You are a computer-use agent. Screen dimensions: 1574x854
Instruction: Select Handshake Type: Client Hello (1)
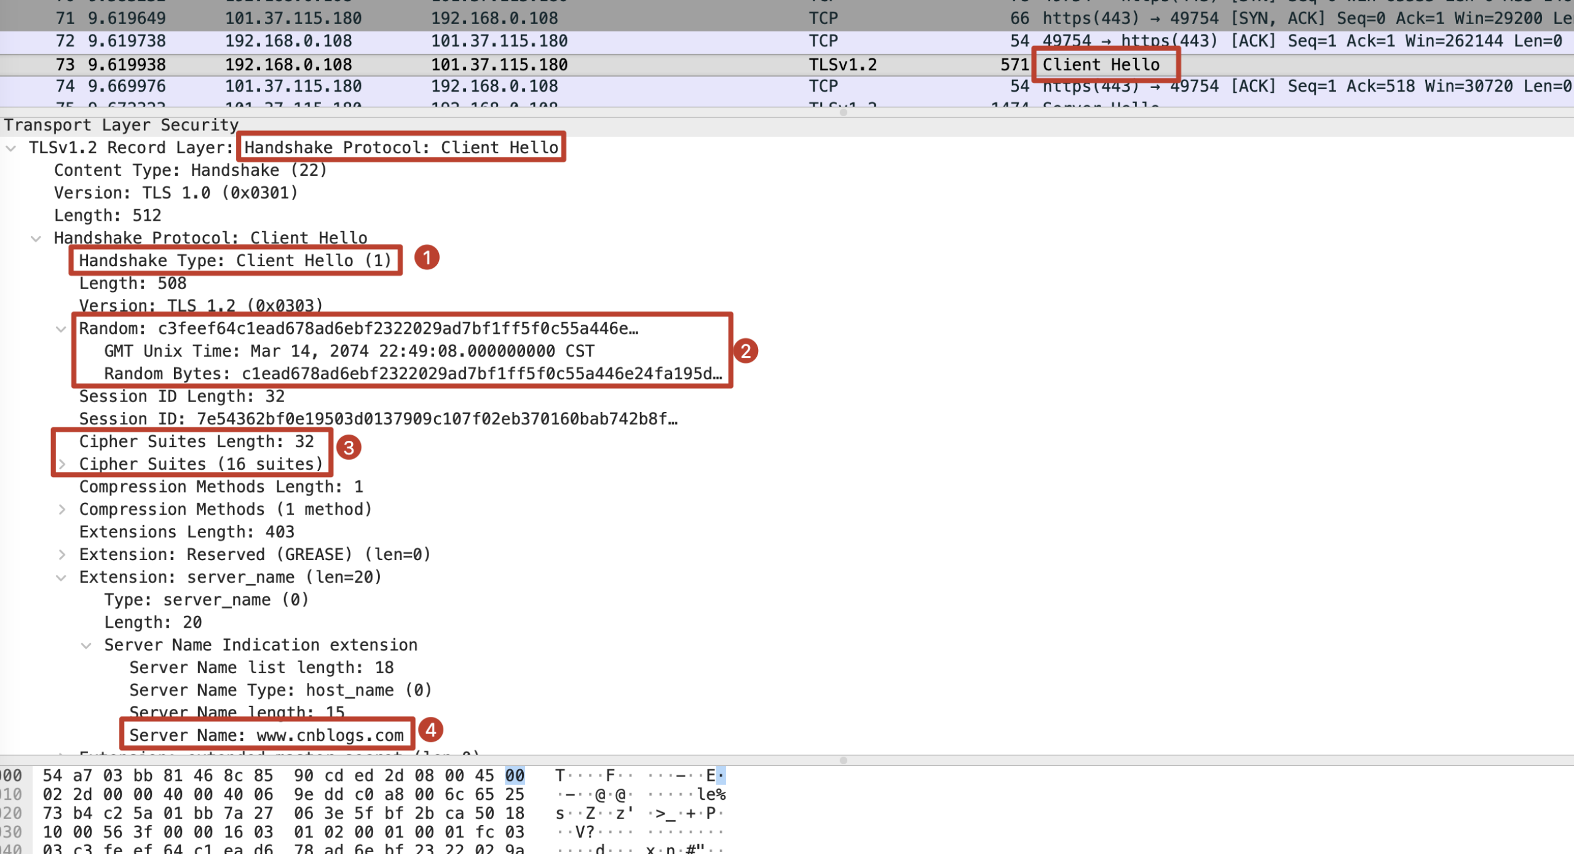point(235,261)
